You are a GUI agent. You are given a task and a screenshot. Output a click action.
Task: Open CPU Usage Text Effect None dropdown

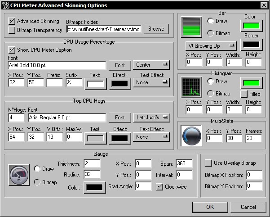(151, 82)
